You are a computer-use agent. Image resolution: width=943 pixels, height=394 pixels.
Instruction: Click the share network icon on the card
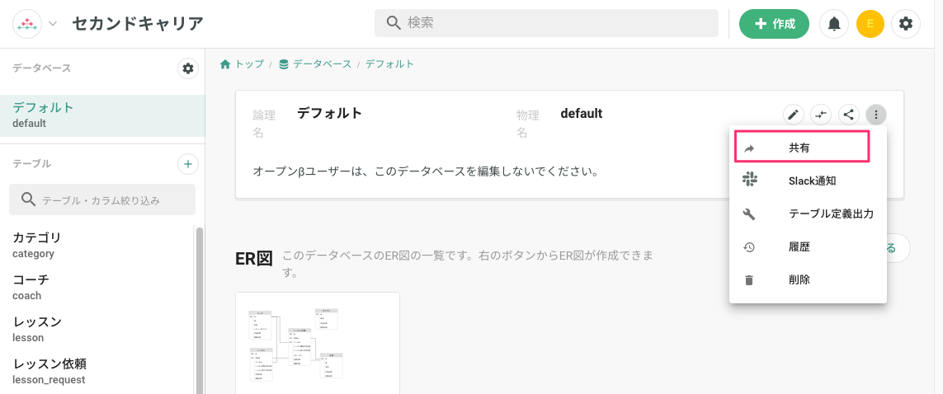point(849,114)
